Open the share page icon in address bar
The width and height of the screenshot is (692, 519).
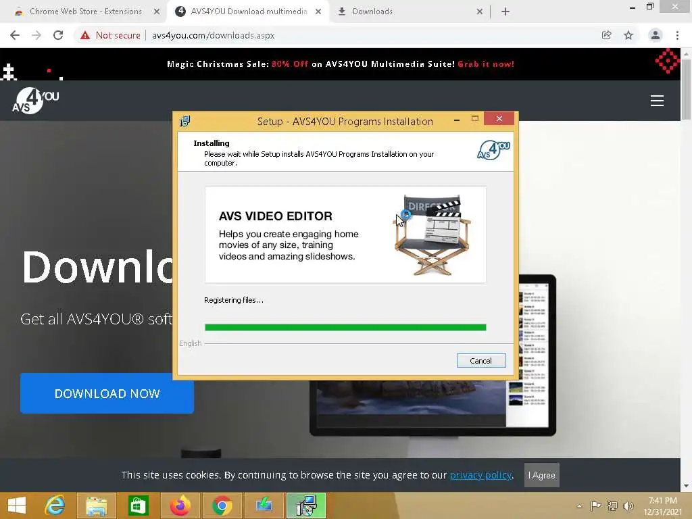(x=607, y=35)
